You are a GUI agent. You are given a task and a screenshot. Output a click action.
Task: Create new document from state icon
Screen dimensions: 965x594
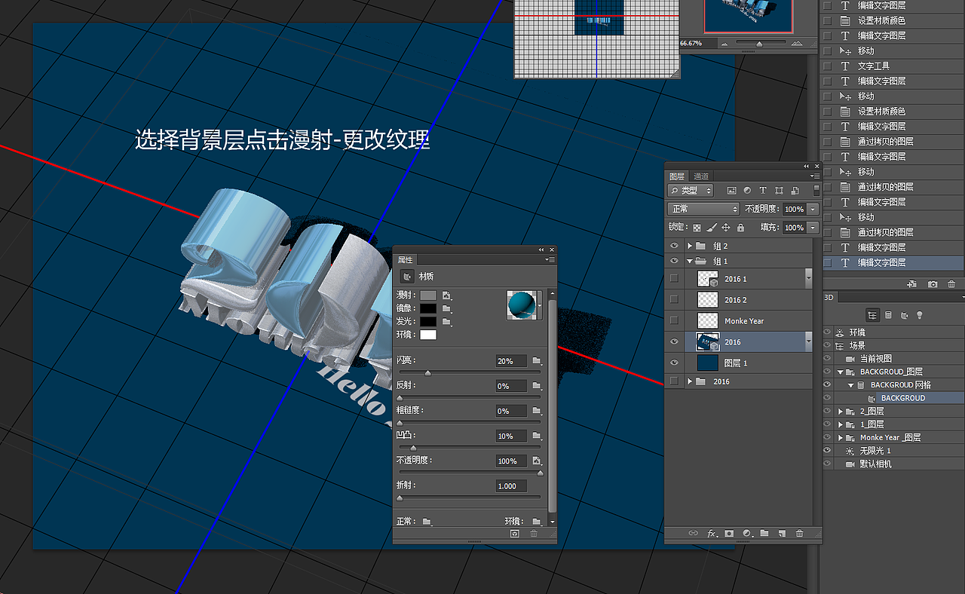tap(912, 284)
